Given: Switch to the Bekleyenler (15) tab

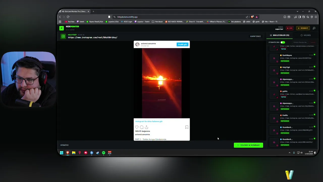Looking at the screenshot, I should (x=280, y=35).
